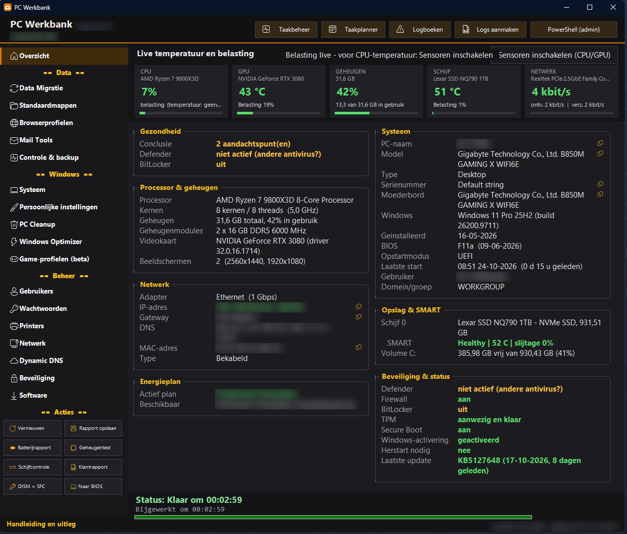Copy the Serienummer using its copy icon
The width and height of the screenshot is (627, 534).
click(600, 184)
